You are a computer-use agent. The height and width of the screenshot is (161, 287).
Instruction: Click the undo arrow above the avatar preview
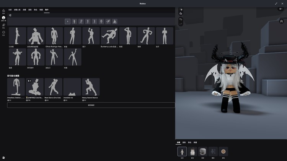(181, 19)
